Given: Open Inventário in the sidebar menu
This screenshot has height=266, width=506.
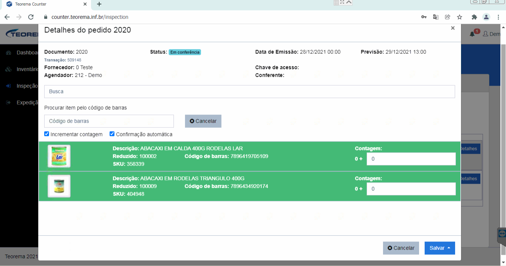Looking at the screenshot, I should (27, 69).
